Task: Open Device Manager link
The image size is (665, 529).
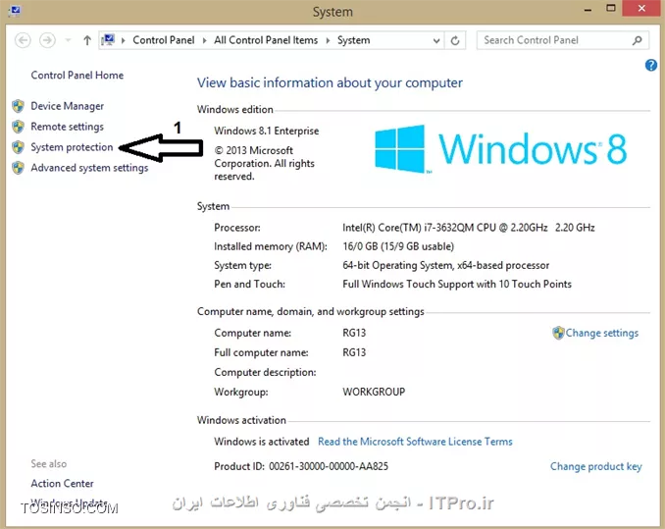Action: click(67, 106)
